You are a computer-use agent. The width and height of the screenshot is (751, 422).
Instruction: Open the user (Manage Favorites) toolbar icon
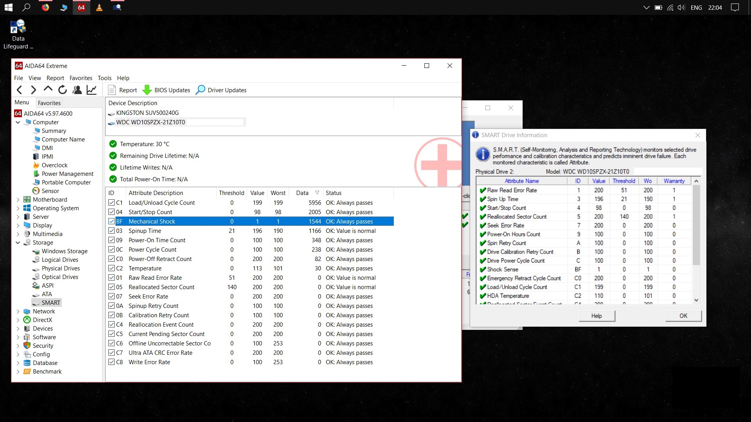77,90
